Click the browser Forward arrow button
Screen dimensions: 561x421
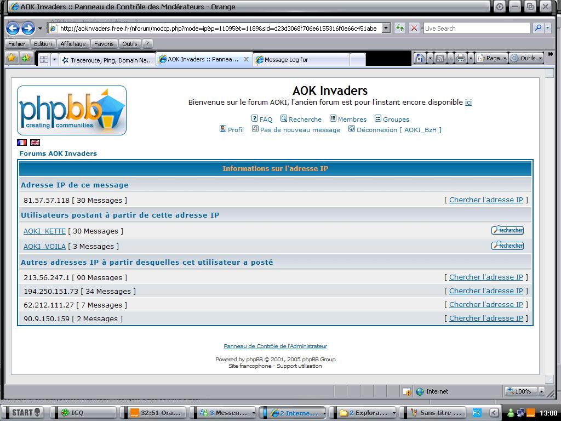(28, 29)
